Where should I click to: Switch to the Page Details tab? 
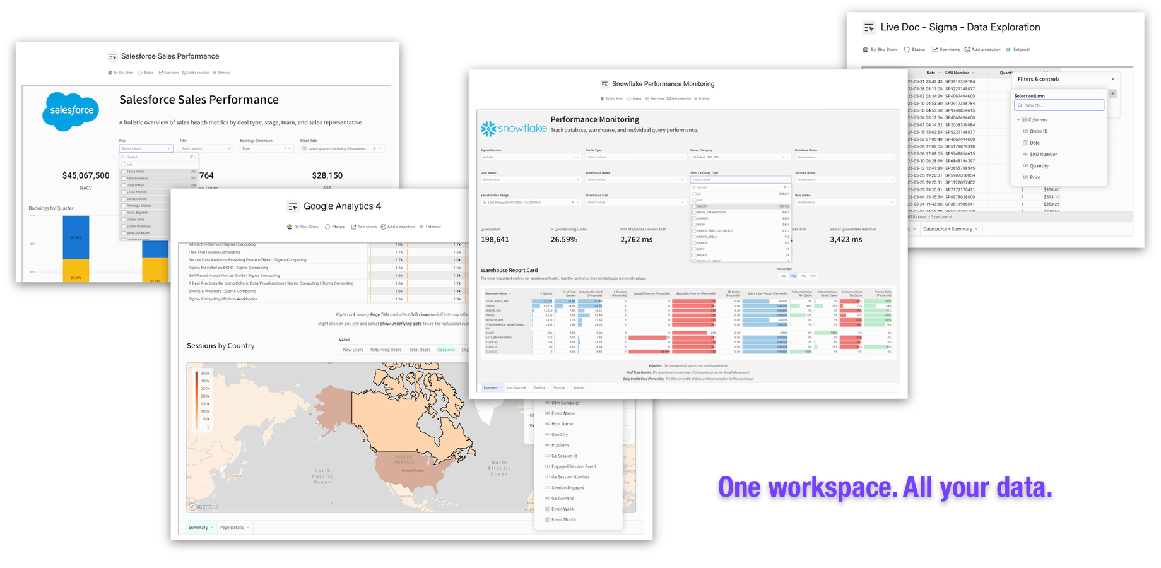click(x=234, y=527)
